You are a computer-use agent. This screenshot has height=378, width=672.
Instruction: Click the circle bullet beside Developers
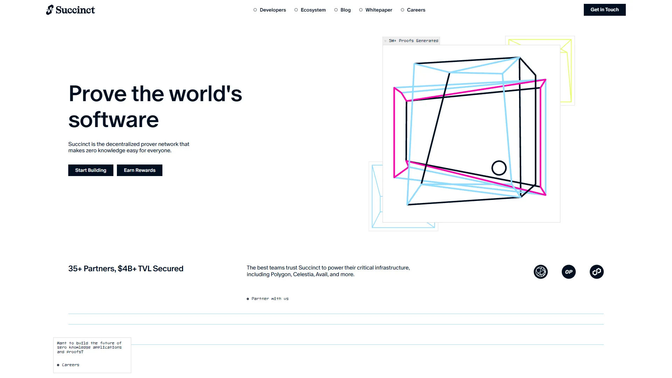click(x=255, y=10)
